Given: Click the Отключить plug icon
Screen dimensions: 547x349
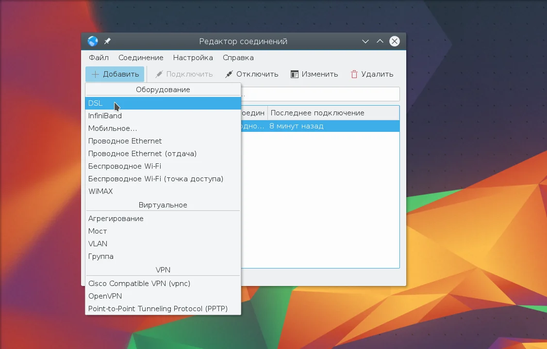Looking at the screenshot, I should coord(229,74).
